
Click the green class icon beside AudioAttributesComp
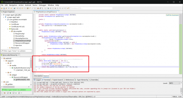click(x=12, y=68)
